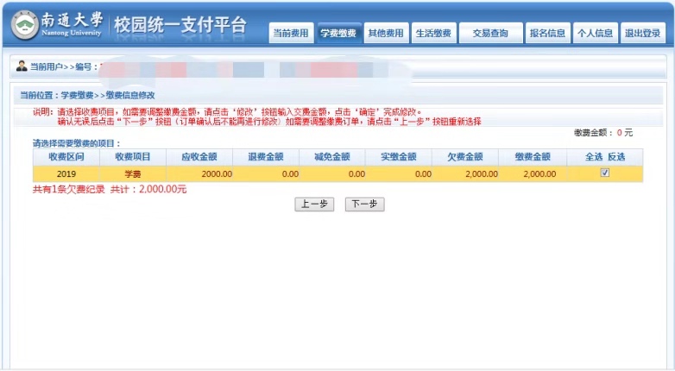This screenshot has width=675, height=371.
Task: Open the 当前费用 tab
Action: (290, 34)
